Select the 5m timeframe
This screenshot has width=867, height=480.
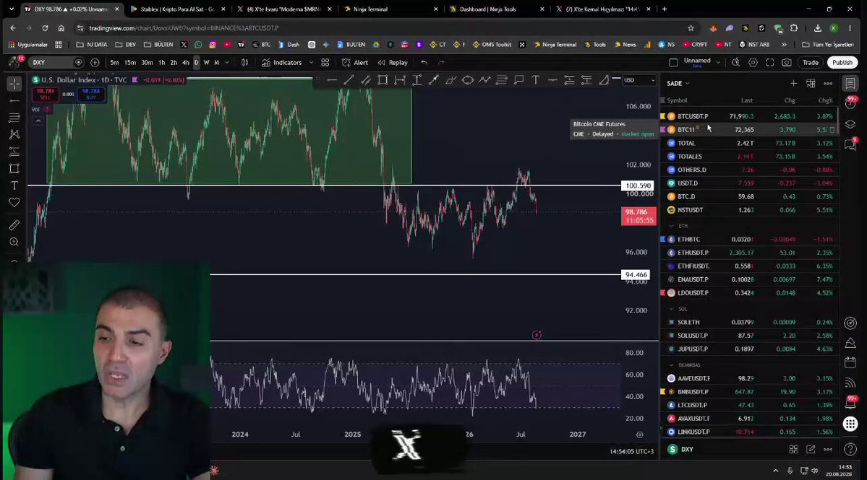coord(114,62)
